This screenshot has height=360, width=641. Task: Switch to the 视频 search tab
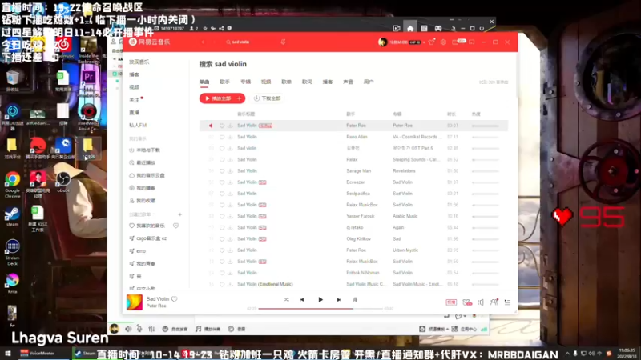[x=266, y=82]
